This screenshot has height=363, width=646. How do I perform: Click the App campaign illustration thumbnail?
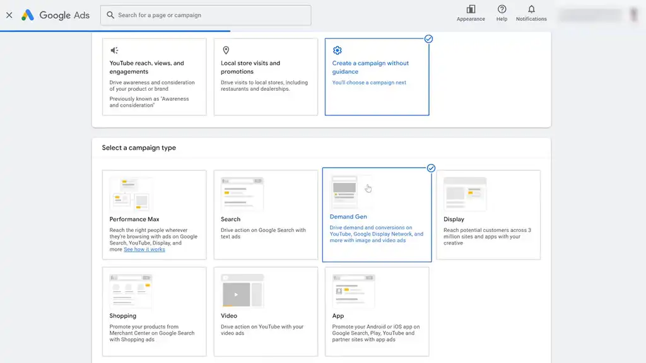353,291
